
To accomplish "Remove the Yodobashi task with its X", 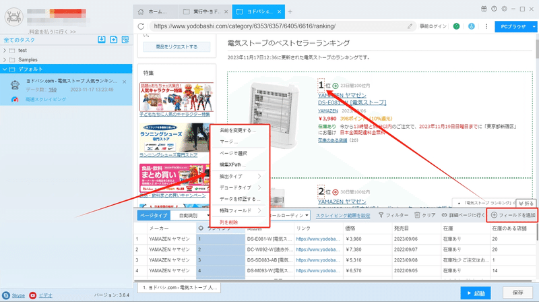I will click(x=124, y=82).
